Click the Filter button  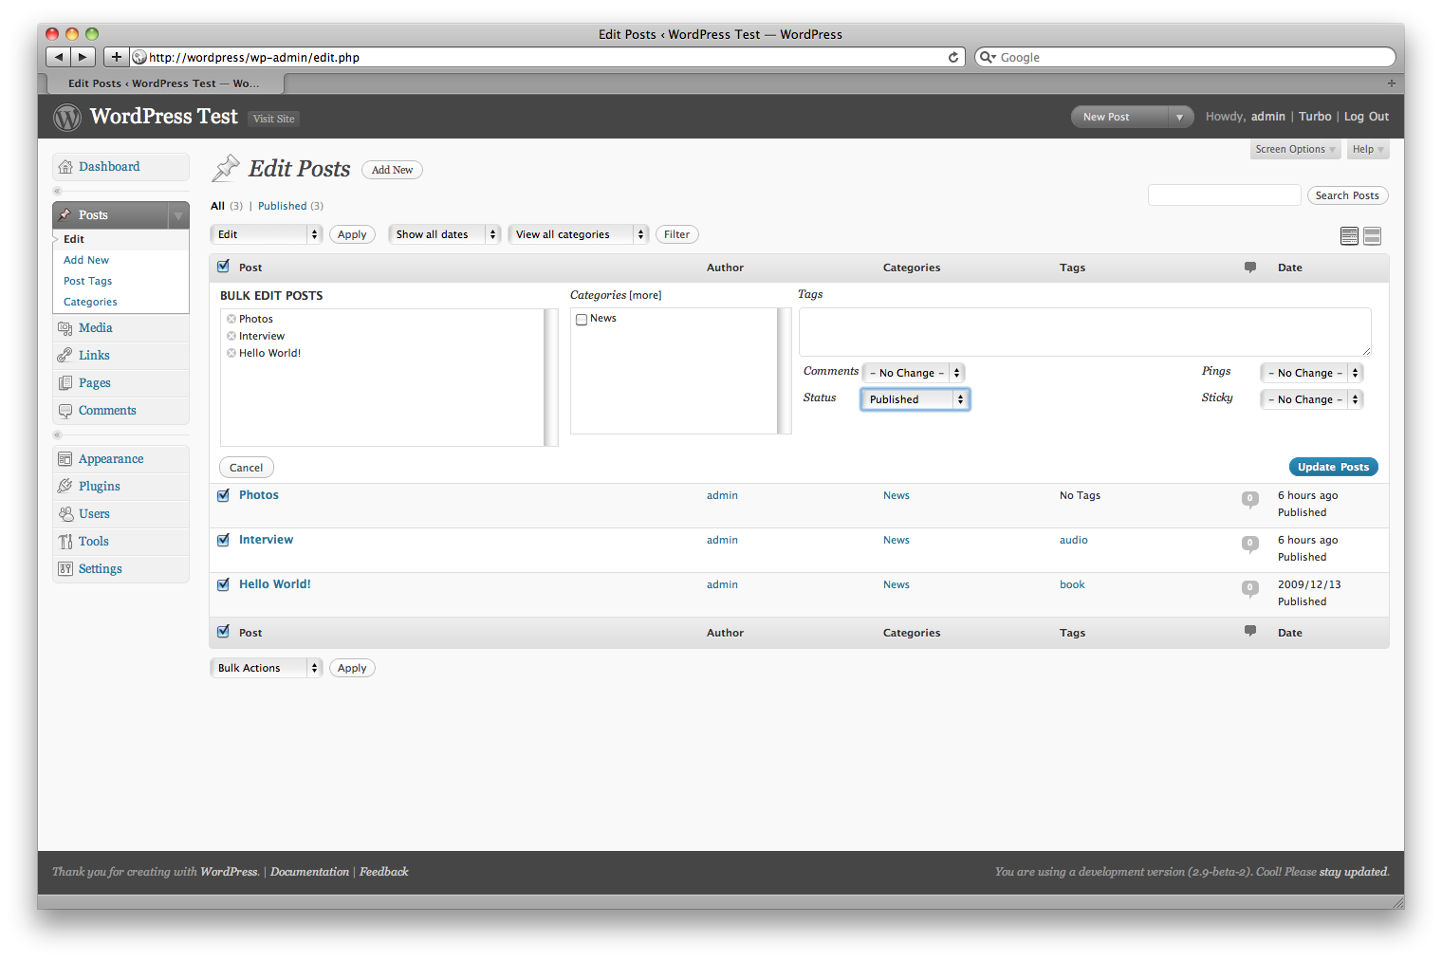tap(677, 234)
